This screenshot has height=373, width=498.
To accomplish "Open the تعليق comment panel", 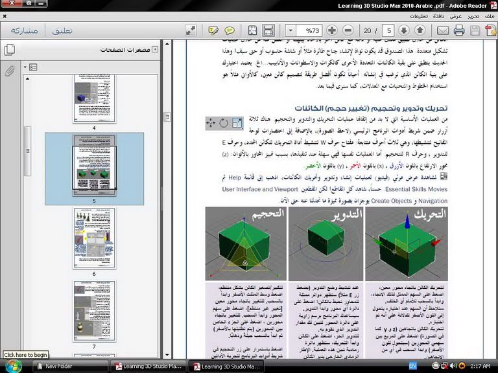I will click(62, 30).
